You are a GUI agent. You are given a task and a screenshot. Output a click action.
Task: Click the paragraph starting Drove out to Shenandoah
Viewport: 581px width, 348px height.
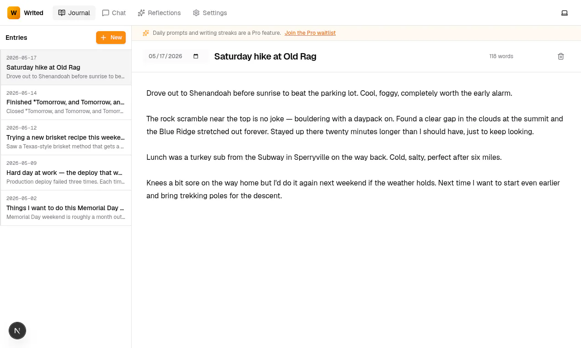pos(329,93)
